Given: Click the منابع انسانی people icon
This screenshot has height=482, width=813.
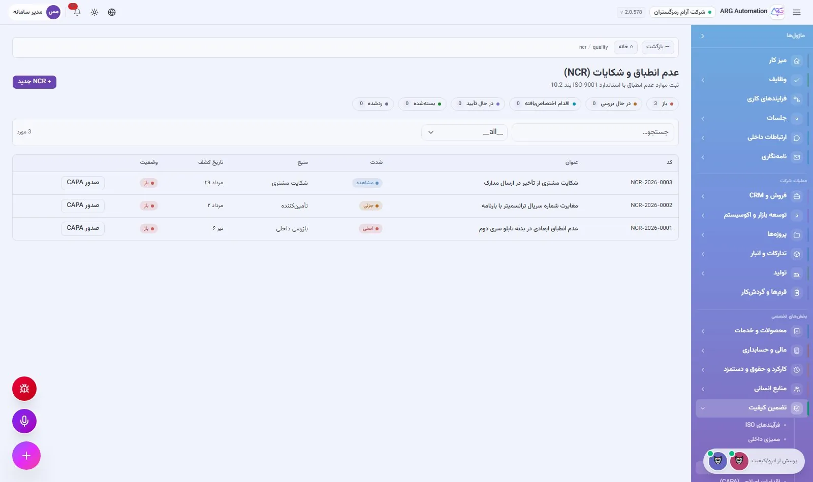Looking at the screenshot, I should pyautogui.click(x=797, y=389).
